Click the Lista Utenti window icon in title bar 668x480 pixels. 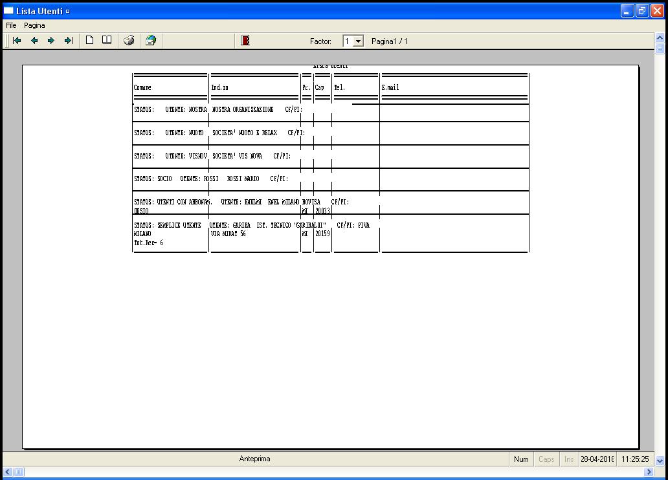click(x=8, y=10)
